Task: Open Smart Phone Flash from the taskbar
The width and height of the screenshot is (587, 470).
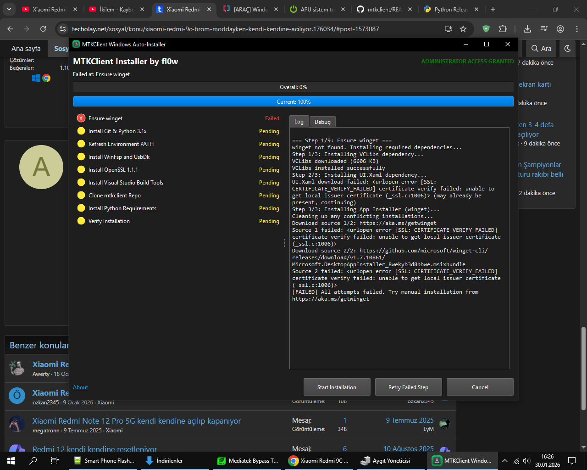Action: [104, 461]
